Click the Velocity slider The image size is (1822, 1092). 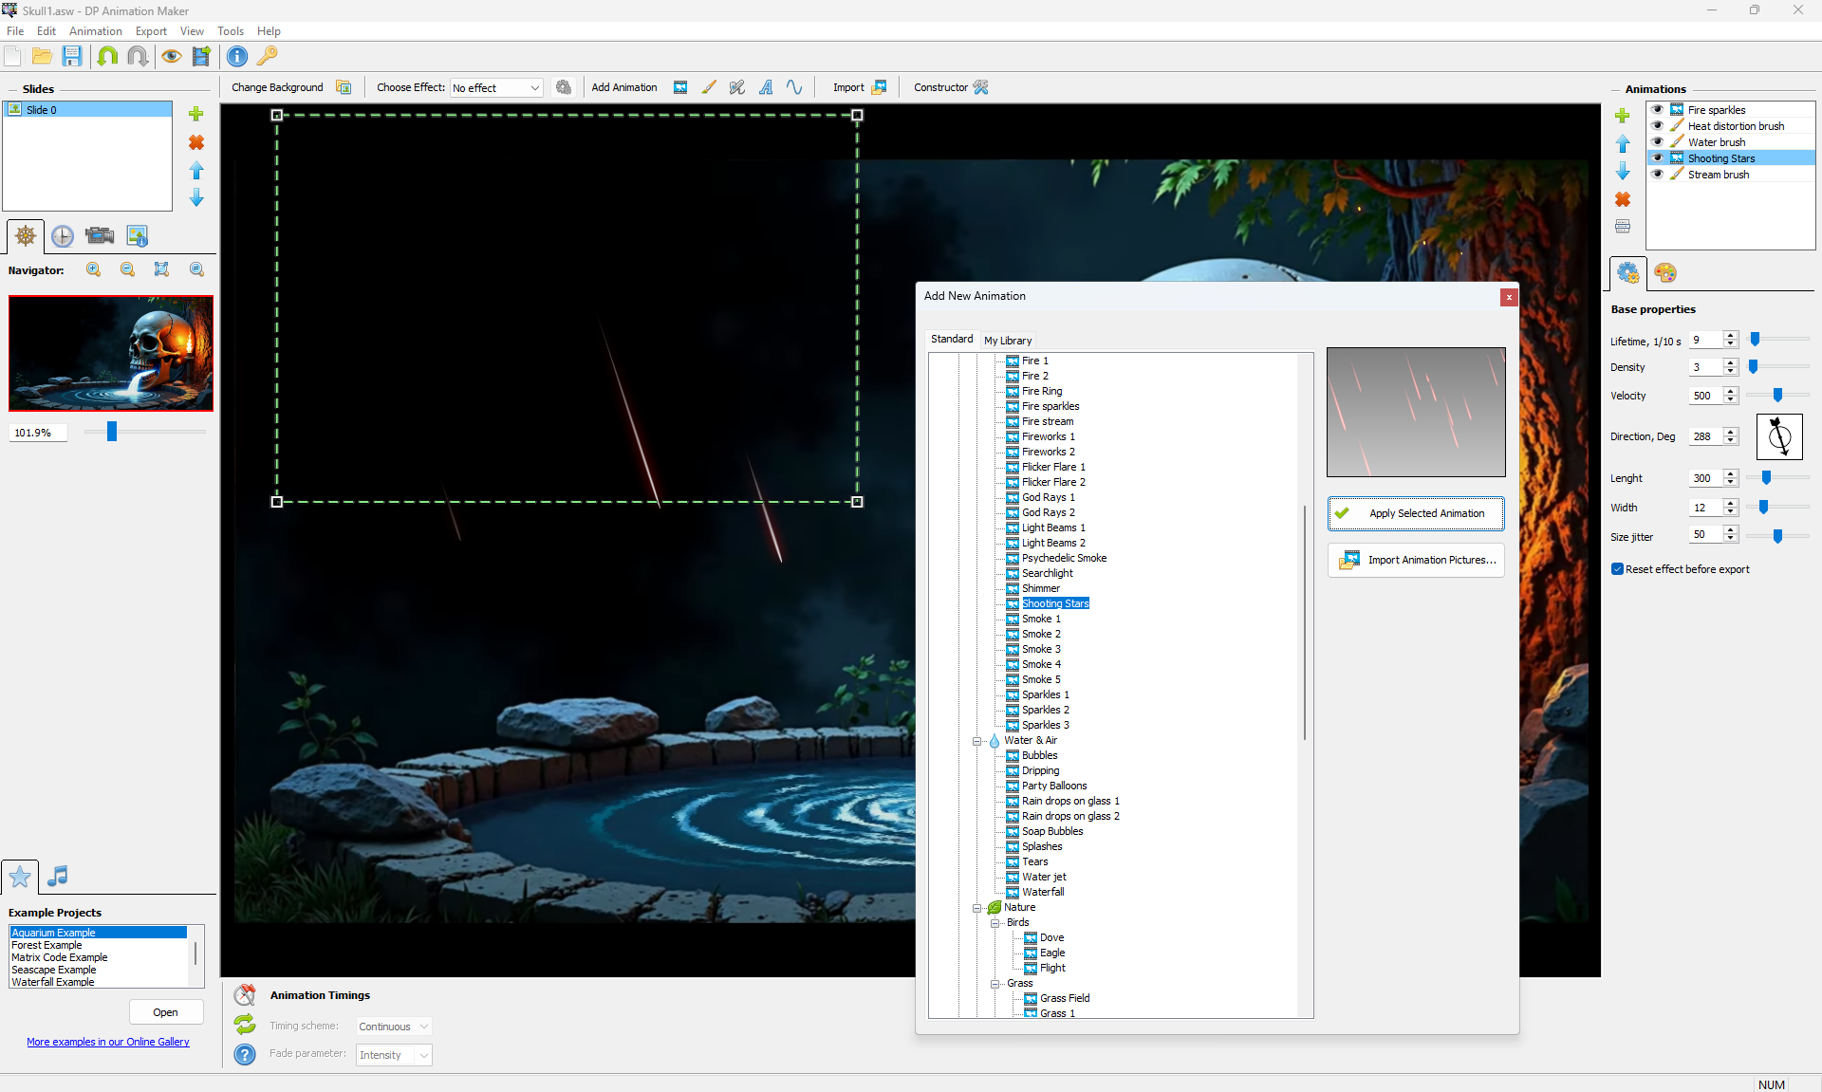(1777, 396)
